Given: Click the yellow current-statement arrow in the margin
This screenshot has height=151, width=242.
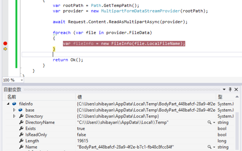Looking at the screenshot, I should coord(5,49).
